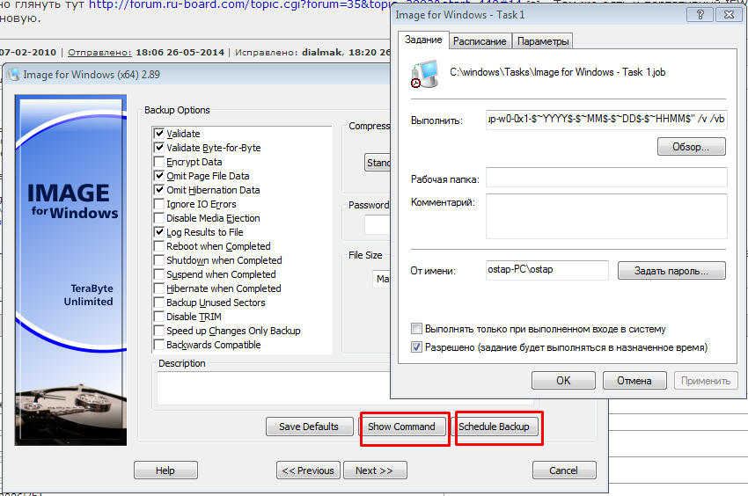This screenshot has height=496, width=748.
Task: Check Hibernate when Completed
Action: tap(159, 288)
